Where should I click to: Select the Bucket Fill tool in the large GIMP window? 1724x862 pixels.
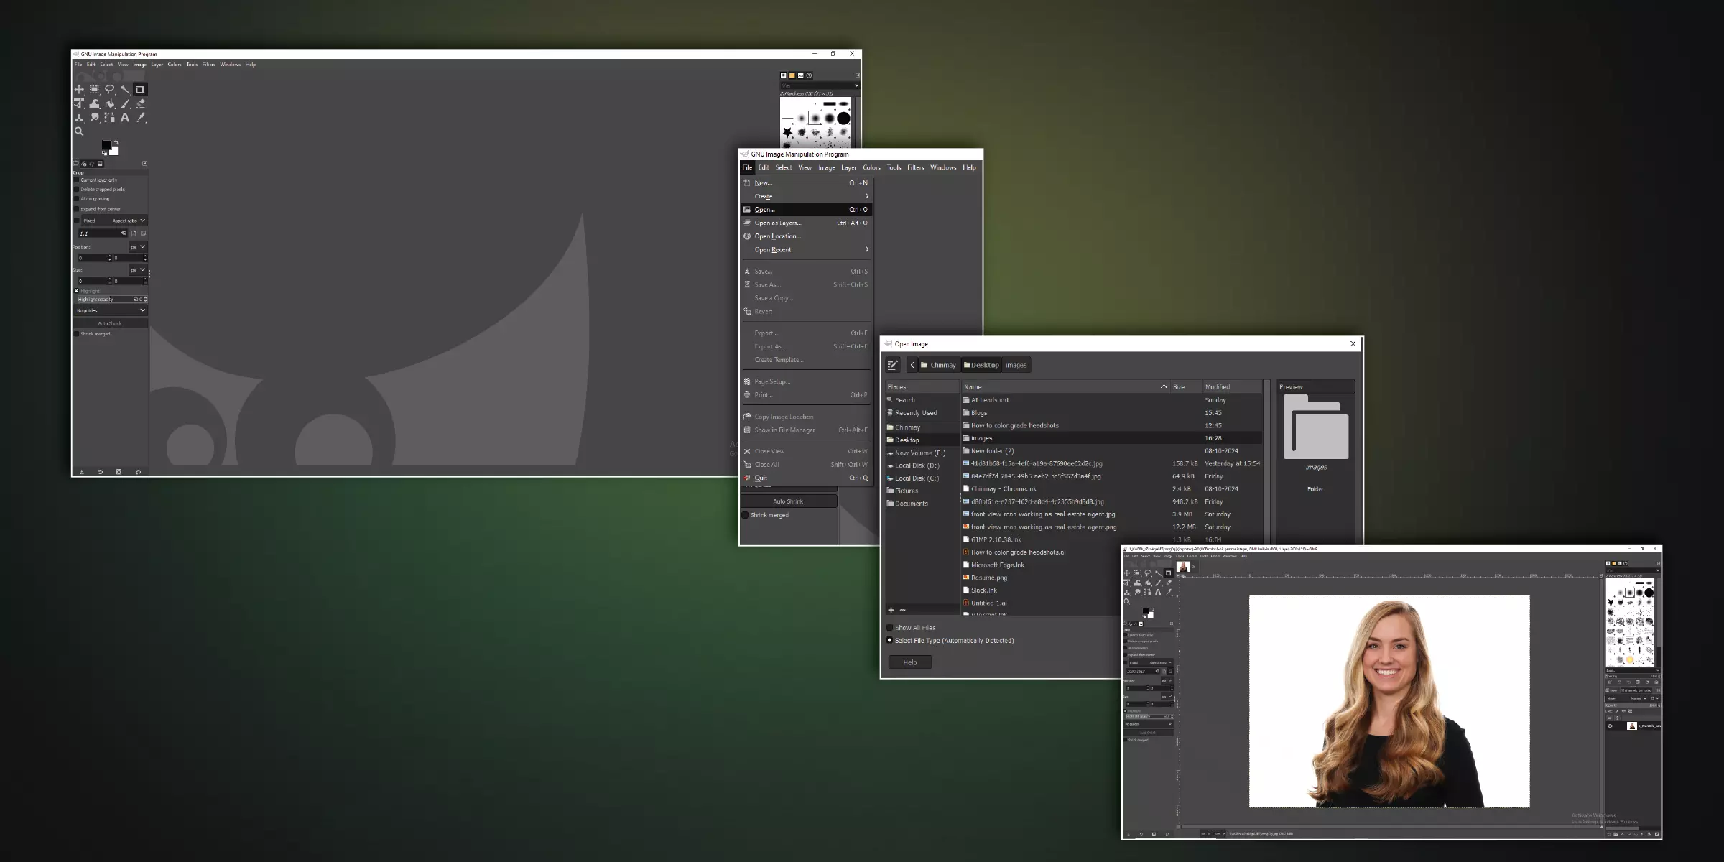point(110,103)
